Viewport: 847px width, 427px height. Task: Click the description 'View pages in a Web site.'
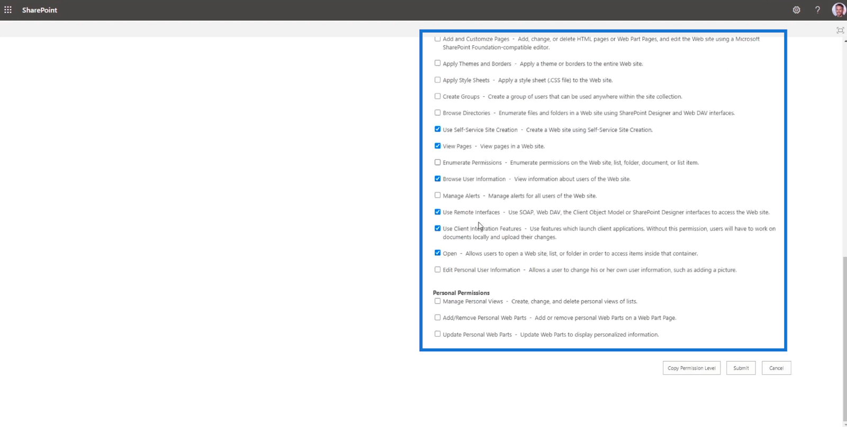(512, 146)
